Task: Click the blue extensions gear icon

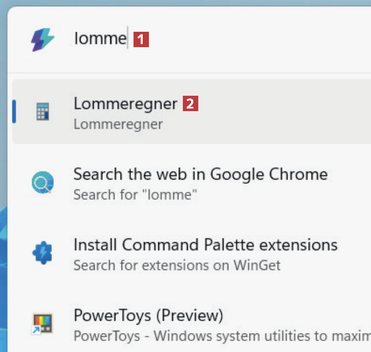Action: click(42, 253)
